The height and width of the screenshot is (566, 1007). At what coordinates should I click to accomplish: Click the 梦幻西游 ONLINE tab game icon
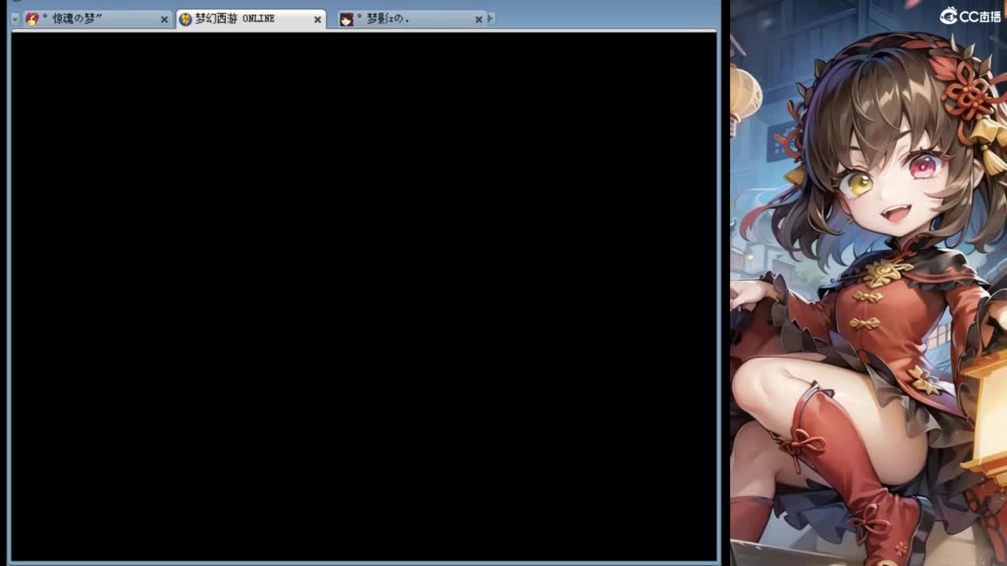tap(186, 19)
